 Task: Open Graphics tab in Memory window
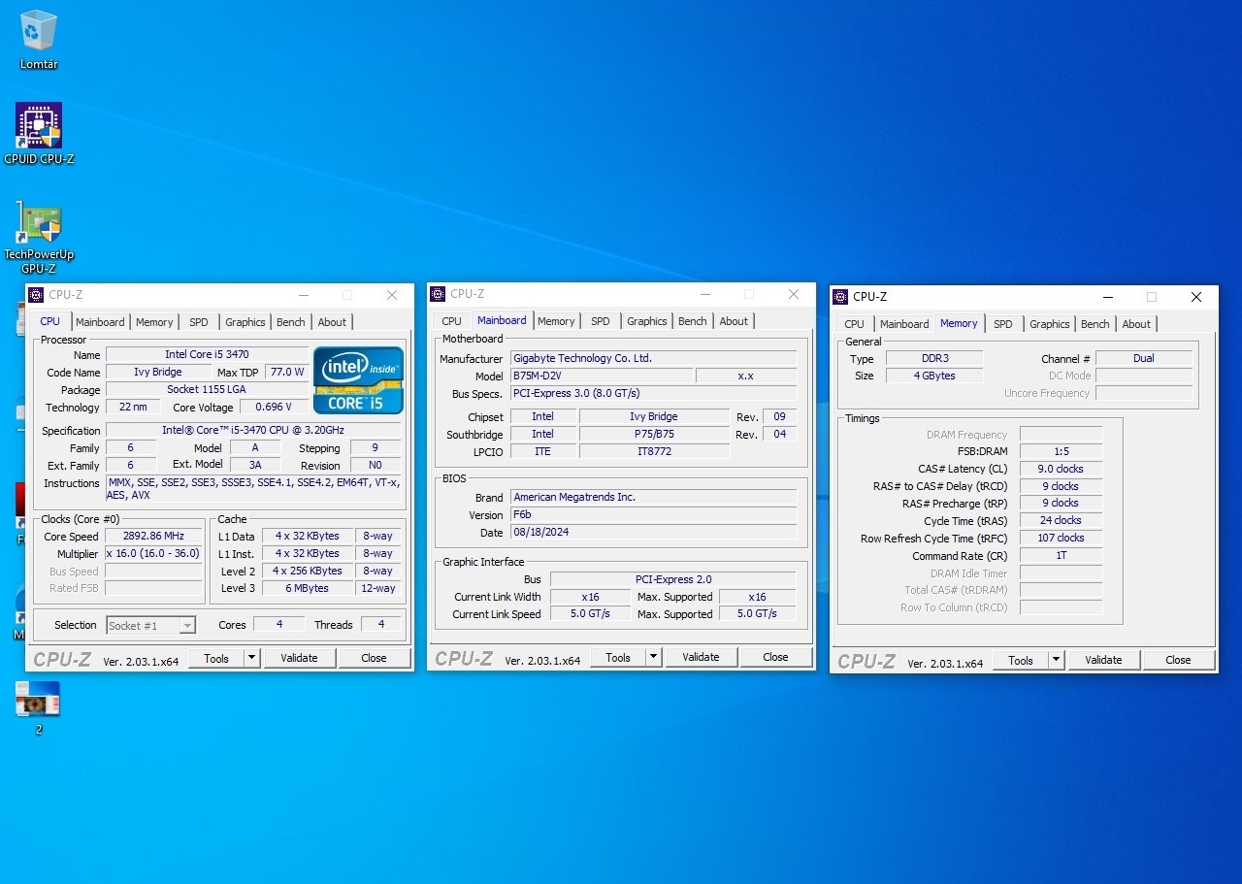point(1050,324)
